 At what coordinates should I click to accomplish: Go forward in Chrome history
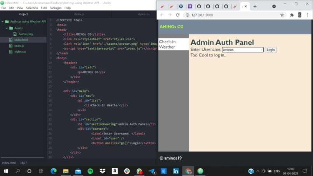click(x=170, y=15)
